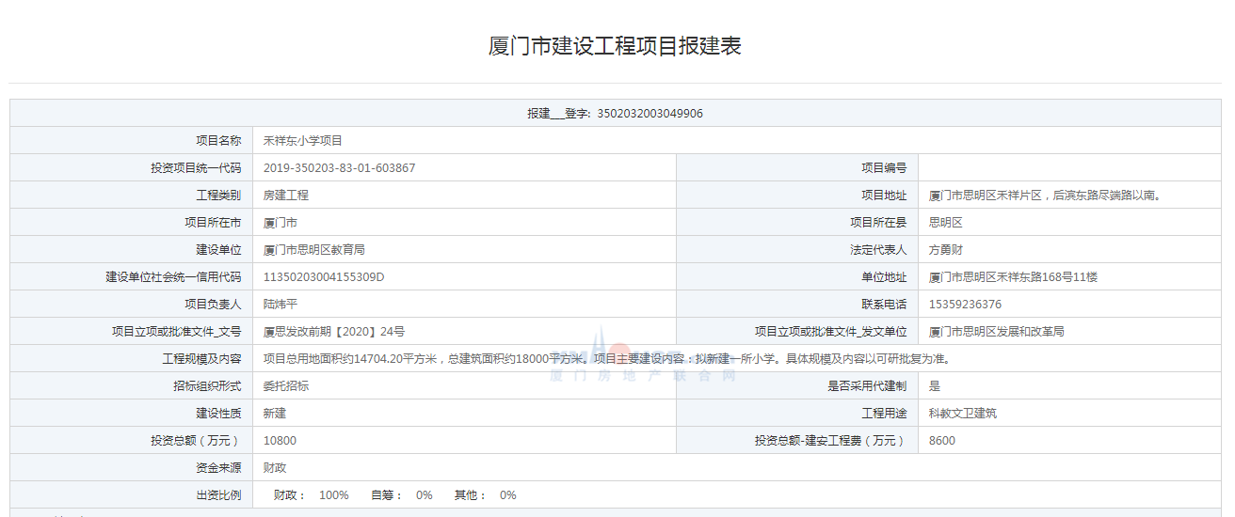
Task: Click construction cost value 8600
Action: [941, 441]
